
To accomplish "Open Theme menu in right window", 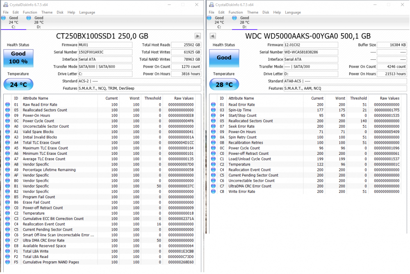I will pyautogui.click(x=253, y=12).
